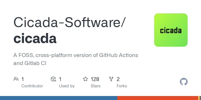Click the Stars label
Screen dimensions: 201x100
(95, 86)
